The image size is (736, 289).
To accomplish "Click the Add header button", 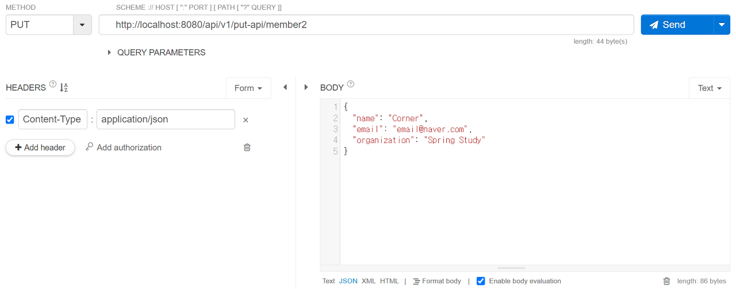I will click(40, 148).
